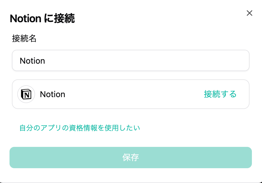Viewport: 262px width, 183px height.
Task: Click empty space in the Notion connection card
Action: [134, 94]
